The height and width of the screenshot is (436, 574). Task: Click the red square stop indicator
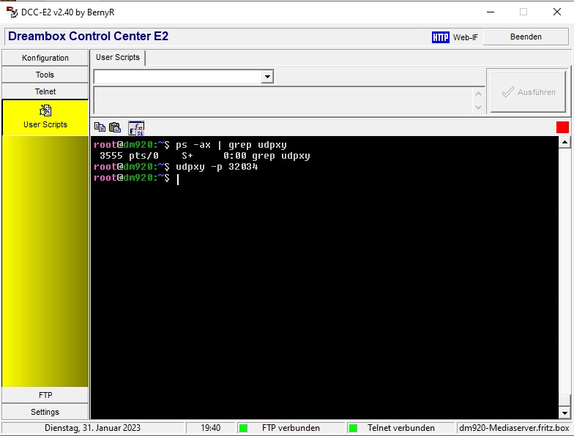562,127
